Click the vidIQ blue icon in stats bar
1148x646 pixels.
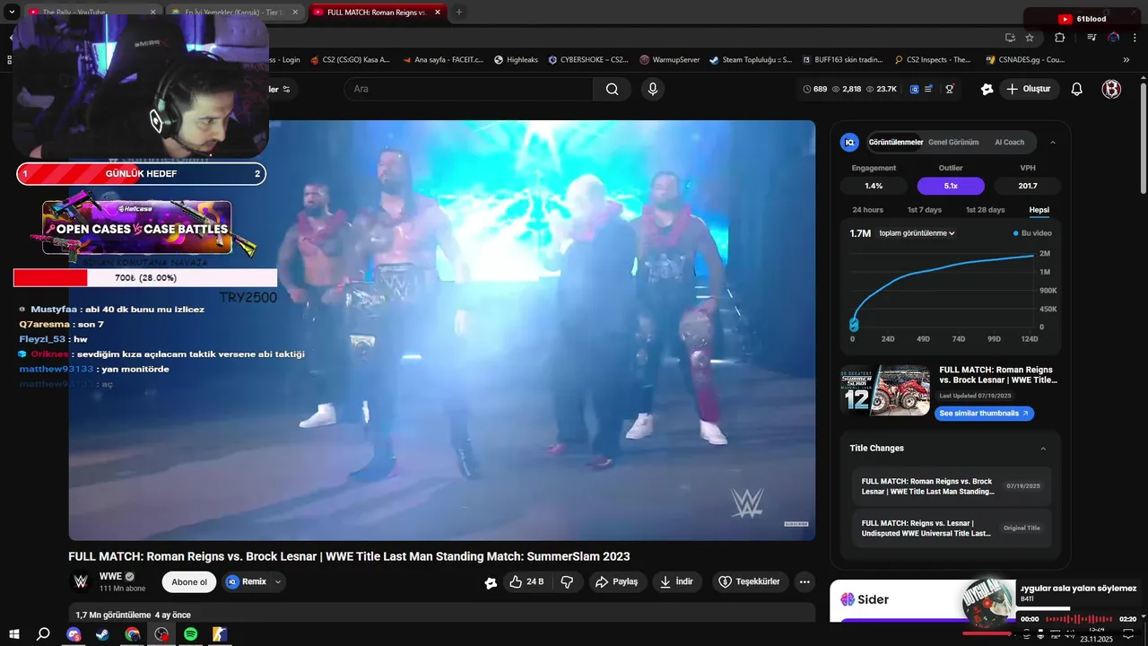pyautogui.click(x=915, y=89)
